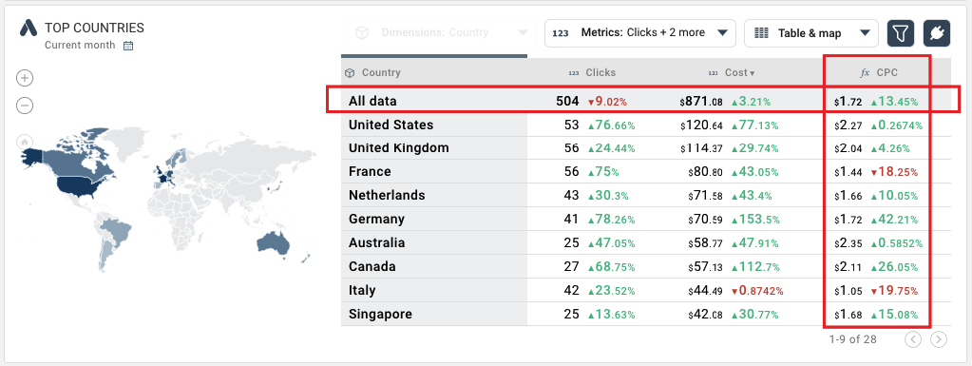The image size is (972, 366).
Task: Open the Metrics: Clicks + 2 more dropdown
Action: tap(639, 33)
